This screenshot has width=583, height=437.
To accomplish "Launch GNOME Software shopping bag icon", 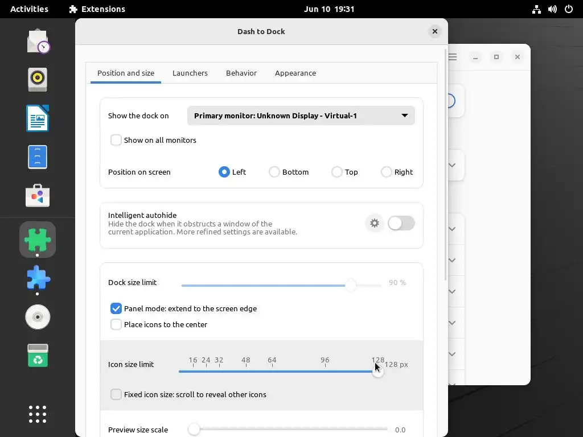I will pyautogui.click(x=38, y=196).
